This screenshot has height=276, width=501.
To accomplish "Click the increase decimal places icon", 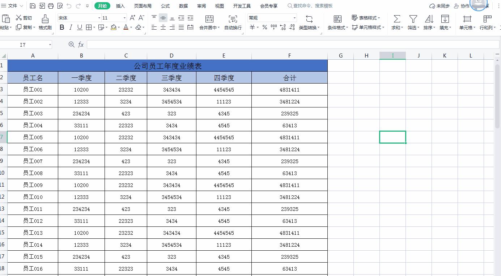I will pos(283,27).
